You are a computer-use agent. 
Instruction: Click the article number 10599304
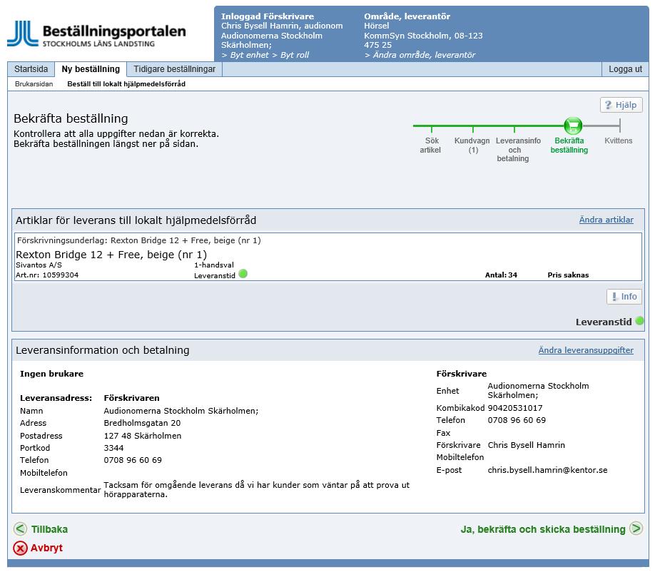pyautogui.click(x=60, y=275)
